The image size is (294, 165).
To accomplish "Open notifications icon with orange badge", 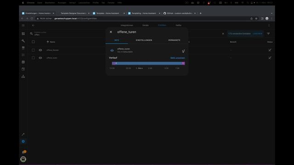I will click(x=24, y=152).
